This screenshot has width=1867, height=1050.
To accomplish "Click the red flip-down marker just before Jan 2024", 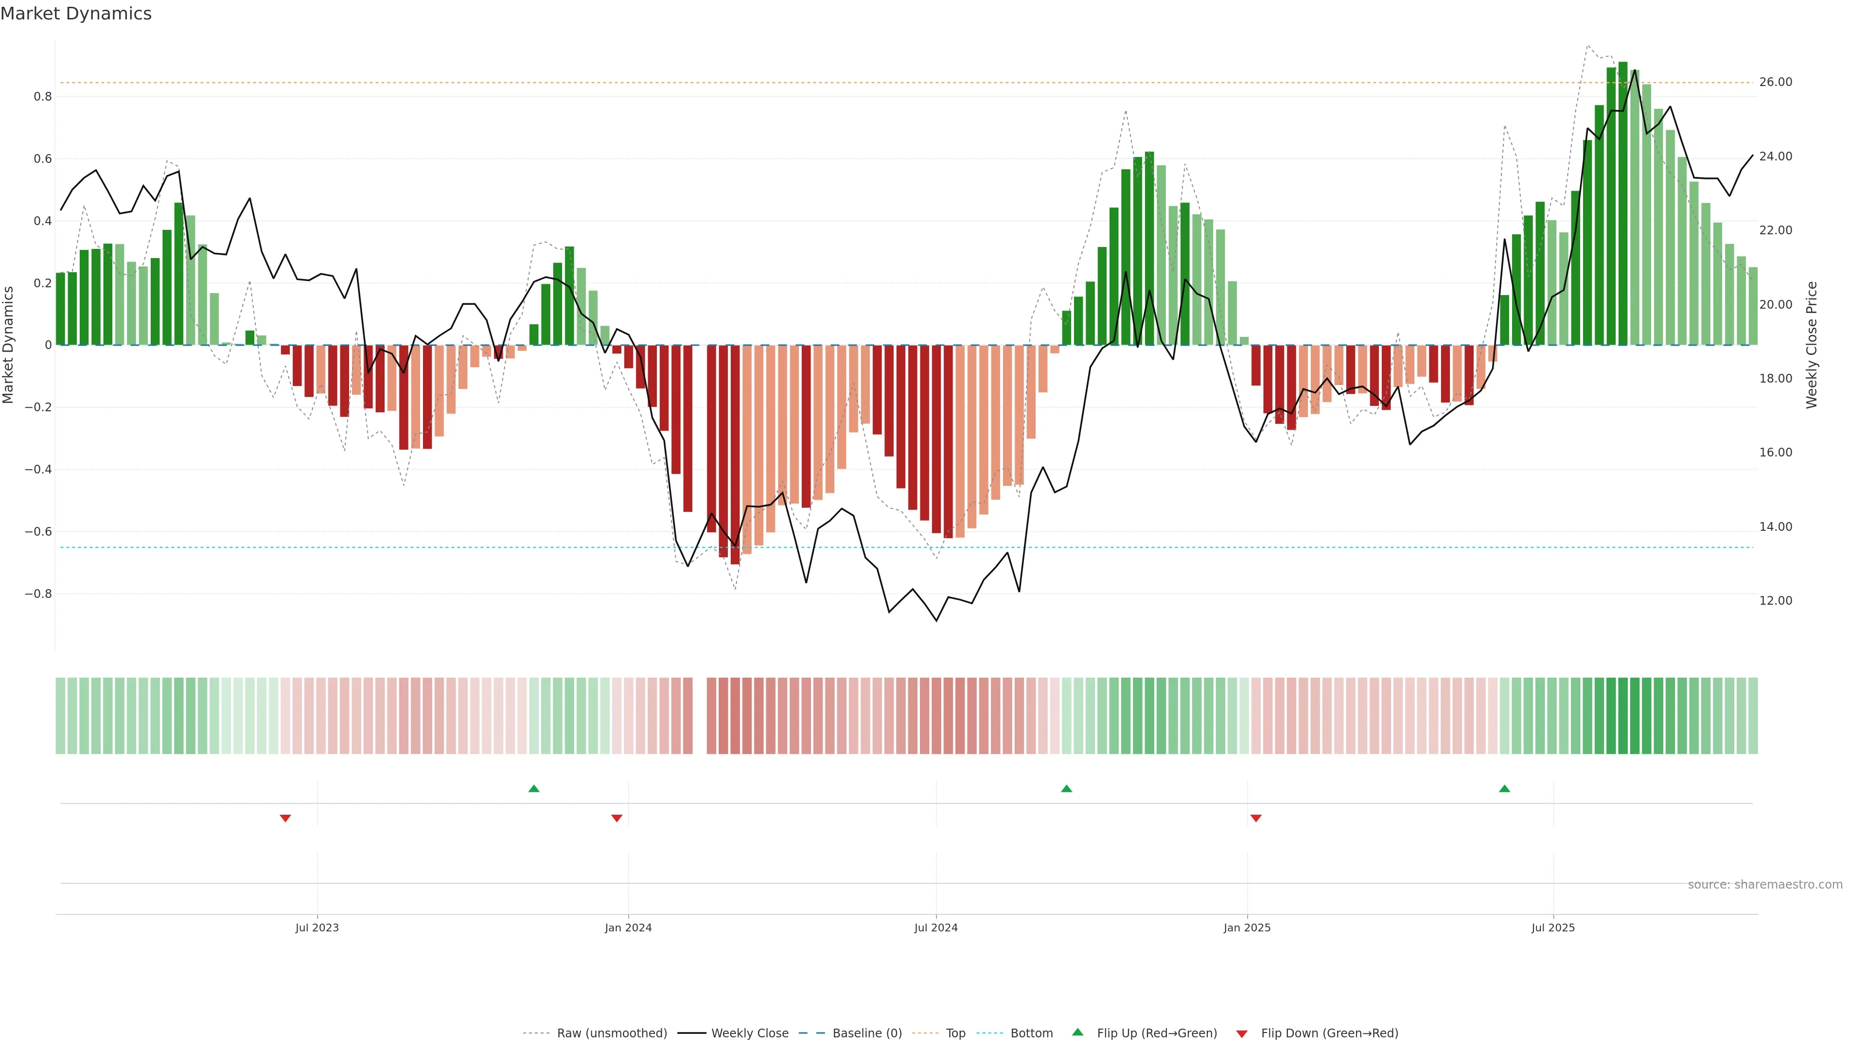I will (617, 818).
